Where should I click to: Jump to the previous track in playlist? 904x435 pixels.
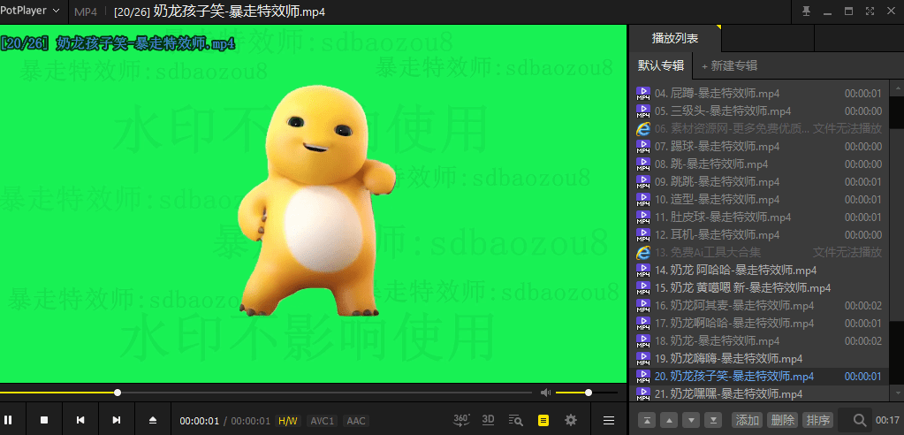click(x=80, y=420)
